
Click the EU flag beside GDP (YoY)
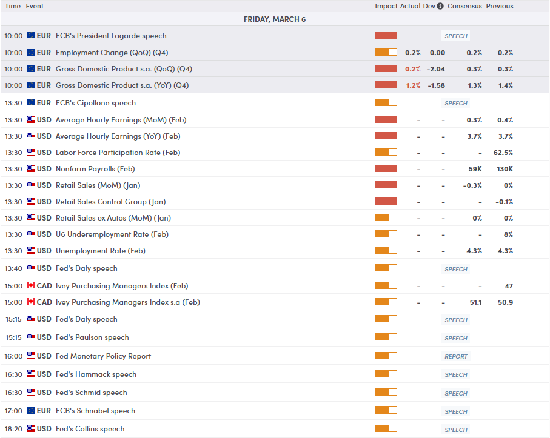click(x=31, y=85)
